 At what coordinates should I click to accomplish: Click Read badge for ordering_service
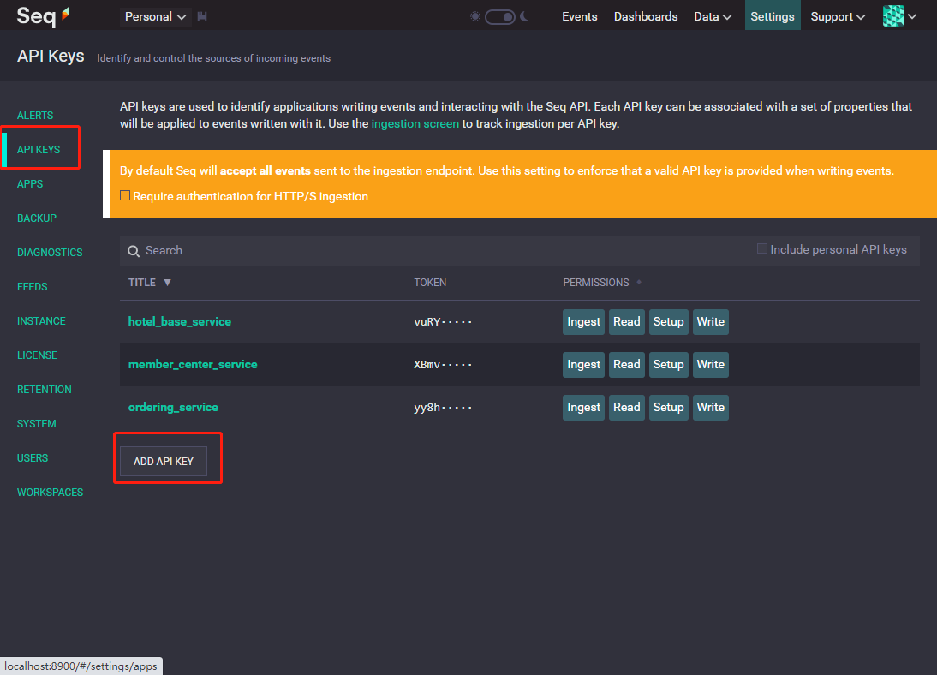626,407
